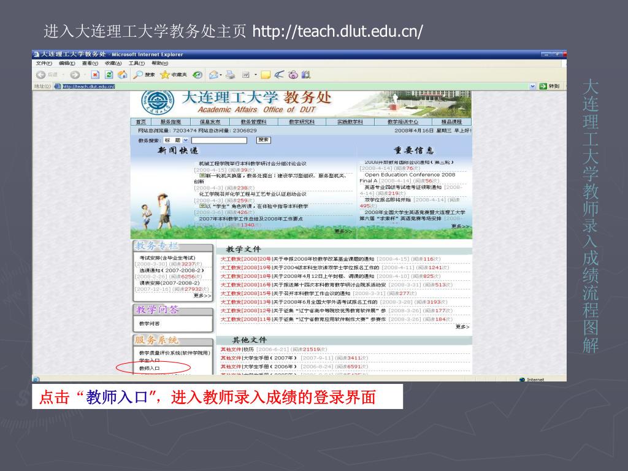Open 大工教发[2008]13号 document link
Screen dimensions: 628x471
(299, 302)
